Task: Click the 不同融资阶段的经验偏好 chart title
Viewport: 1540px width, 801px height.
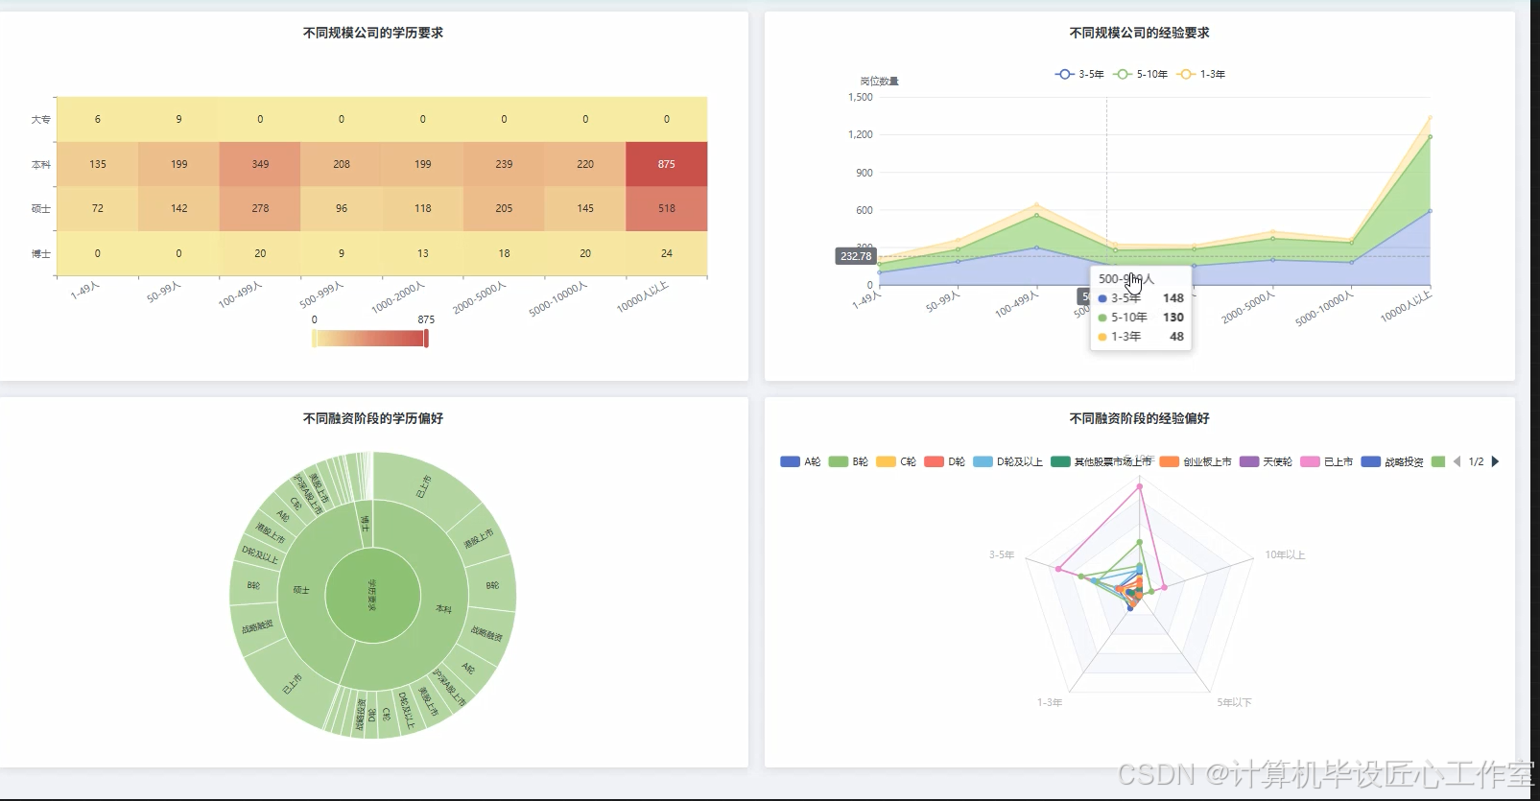Action: pyautogui.click(x=1140, y=418)
